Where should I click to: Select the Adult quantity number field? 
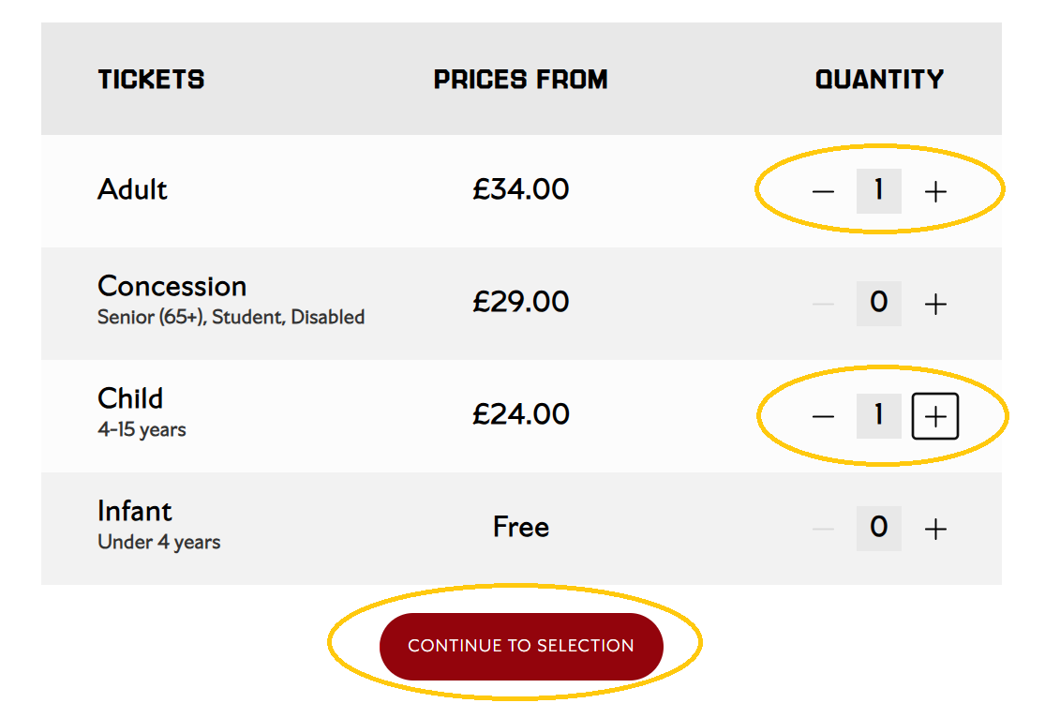[878, 191]
